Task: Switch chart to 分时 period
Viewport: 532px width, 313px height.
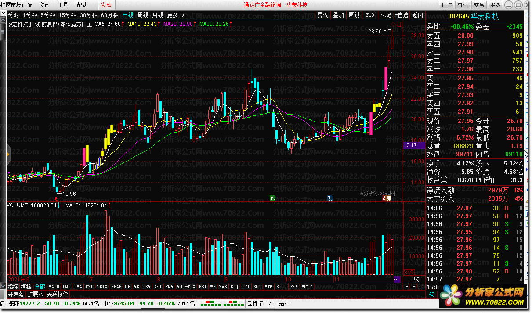Action: click(14, 15)
